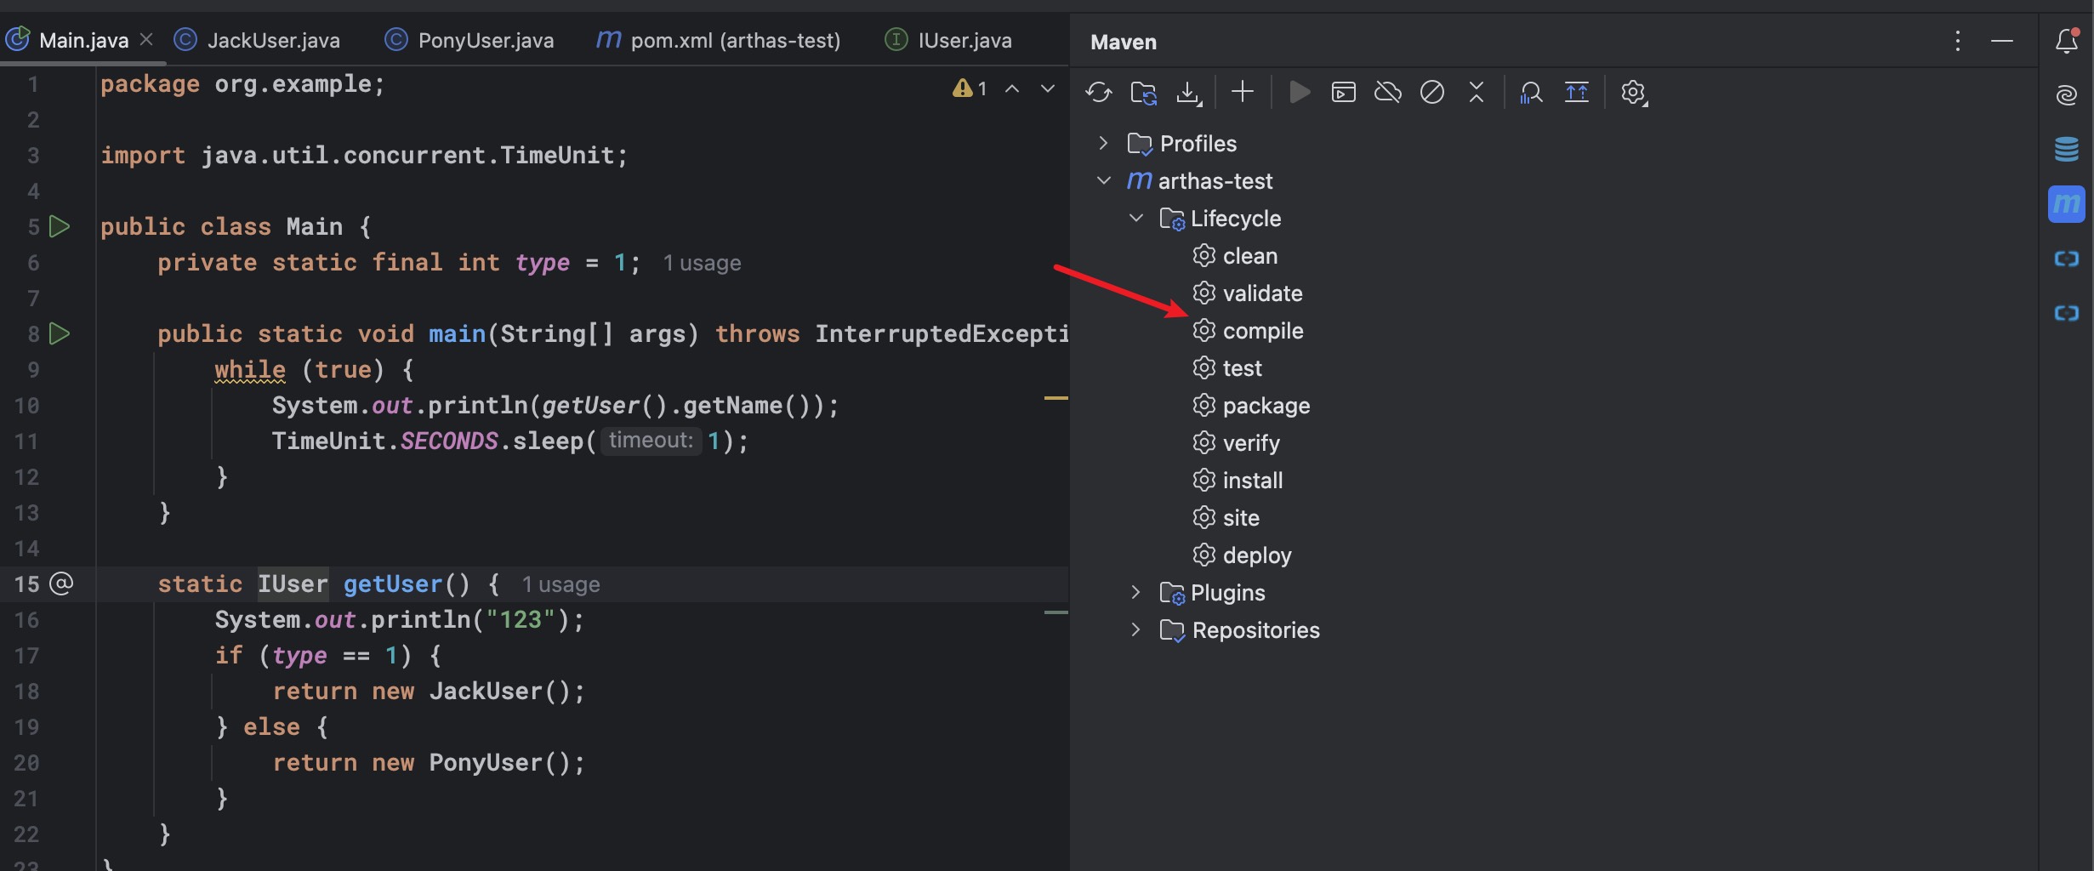
Task: Click the Maven sidebar button
Action: coord(2067,204)
